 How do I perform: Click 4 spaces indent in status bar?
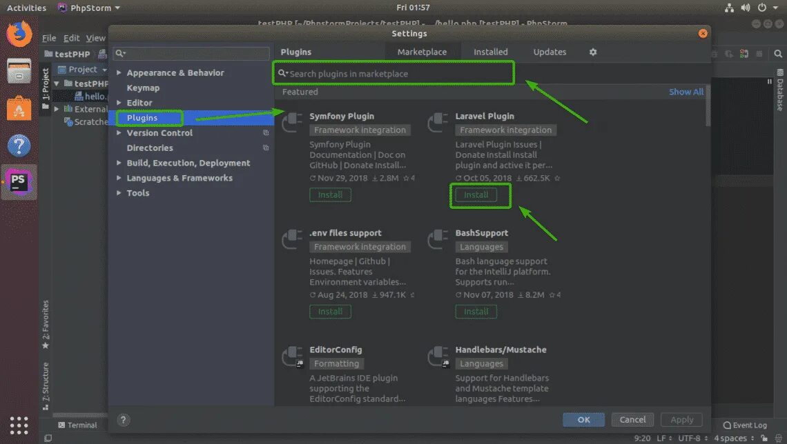(x=734, y=438)
